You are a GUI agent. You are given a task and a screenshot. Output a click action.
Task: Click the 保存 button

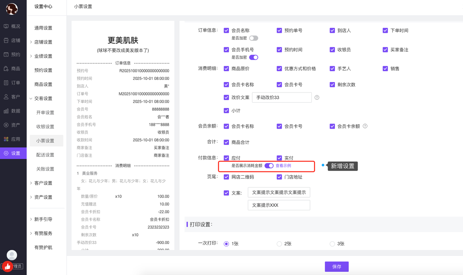tap(337, 267)
